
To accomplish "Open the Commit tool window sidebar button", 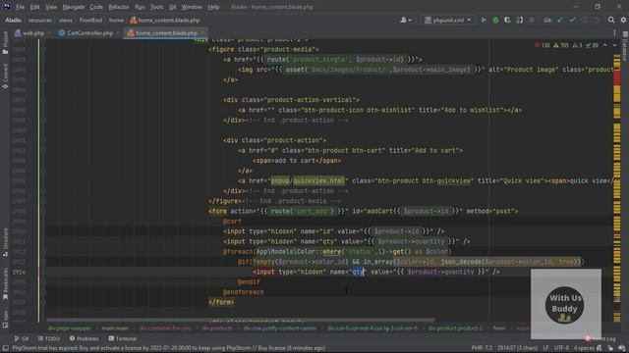I will point(5,76).
